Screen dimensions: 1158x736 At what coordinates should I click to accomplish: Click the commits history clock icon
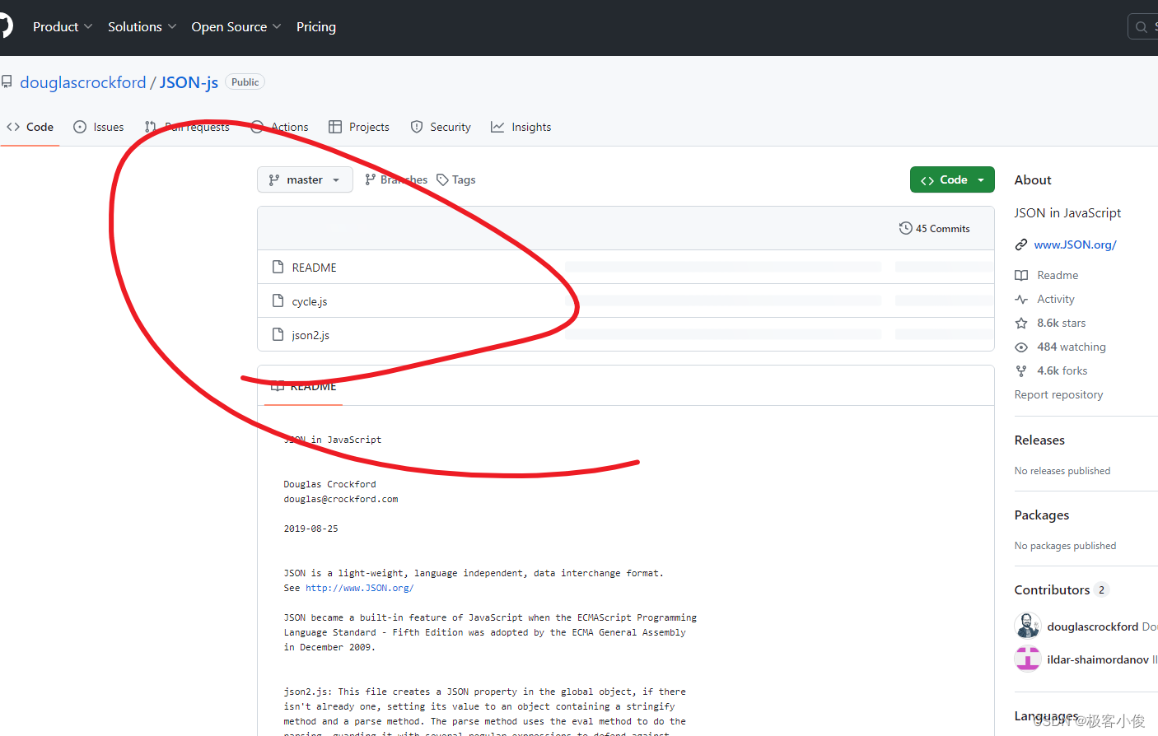point(905,228)
